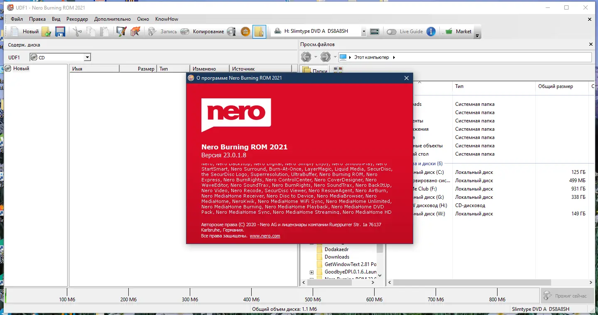Toggle the file browser panel folder icon
598x315 pixels.
[x=259, y=31]
